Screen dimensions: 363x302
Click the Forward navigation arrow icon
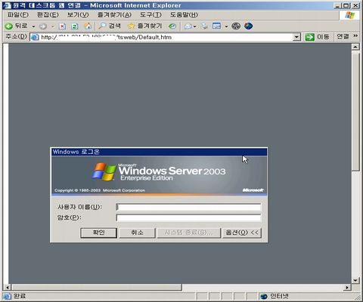43,26
